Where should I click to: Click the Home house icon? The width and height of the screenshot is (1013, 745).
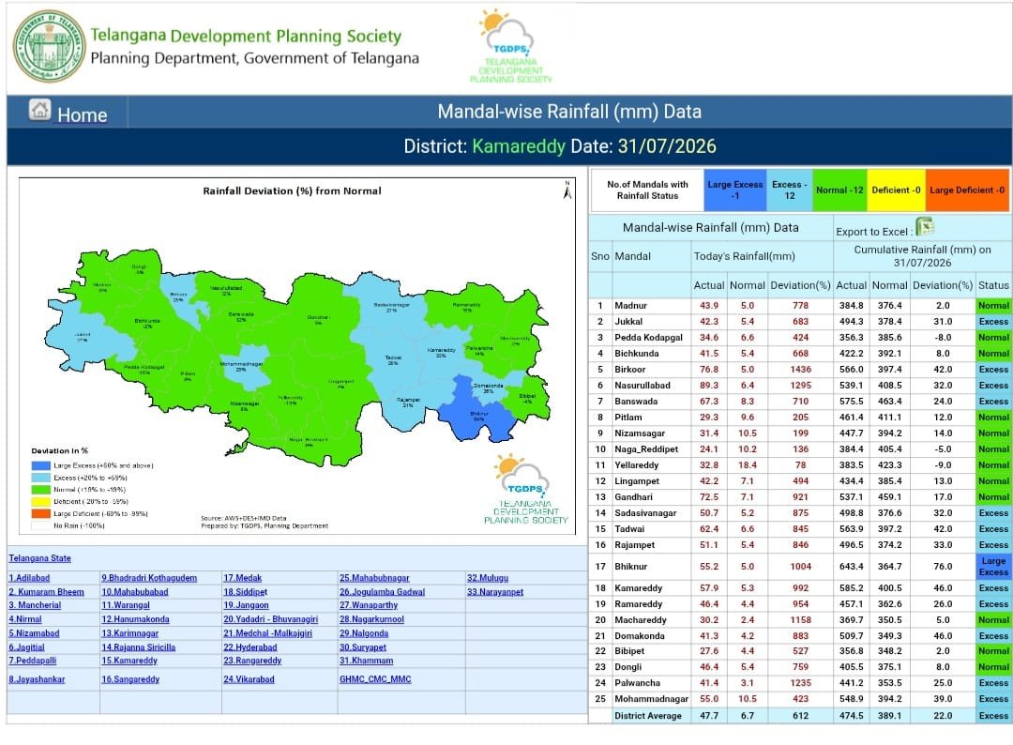pyautogui.click(x=39, y=110)
